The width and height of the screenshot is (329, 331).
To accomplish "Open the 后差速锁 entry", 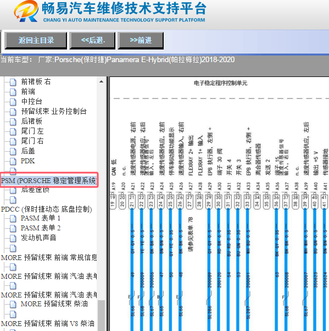I will pyautogui.click(x=35, y=190).
